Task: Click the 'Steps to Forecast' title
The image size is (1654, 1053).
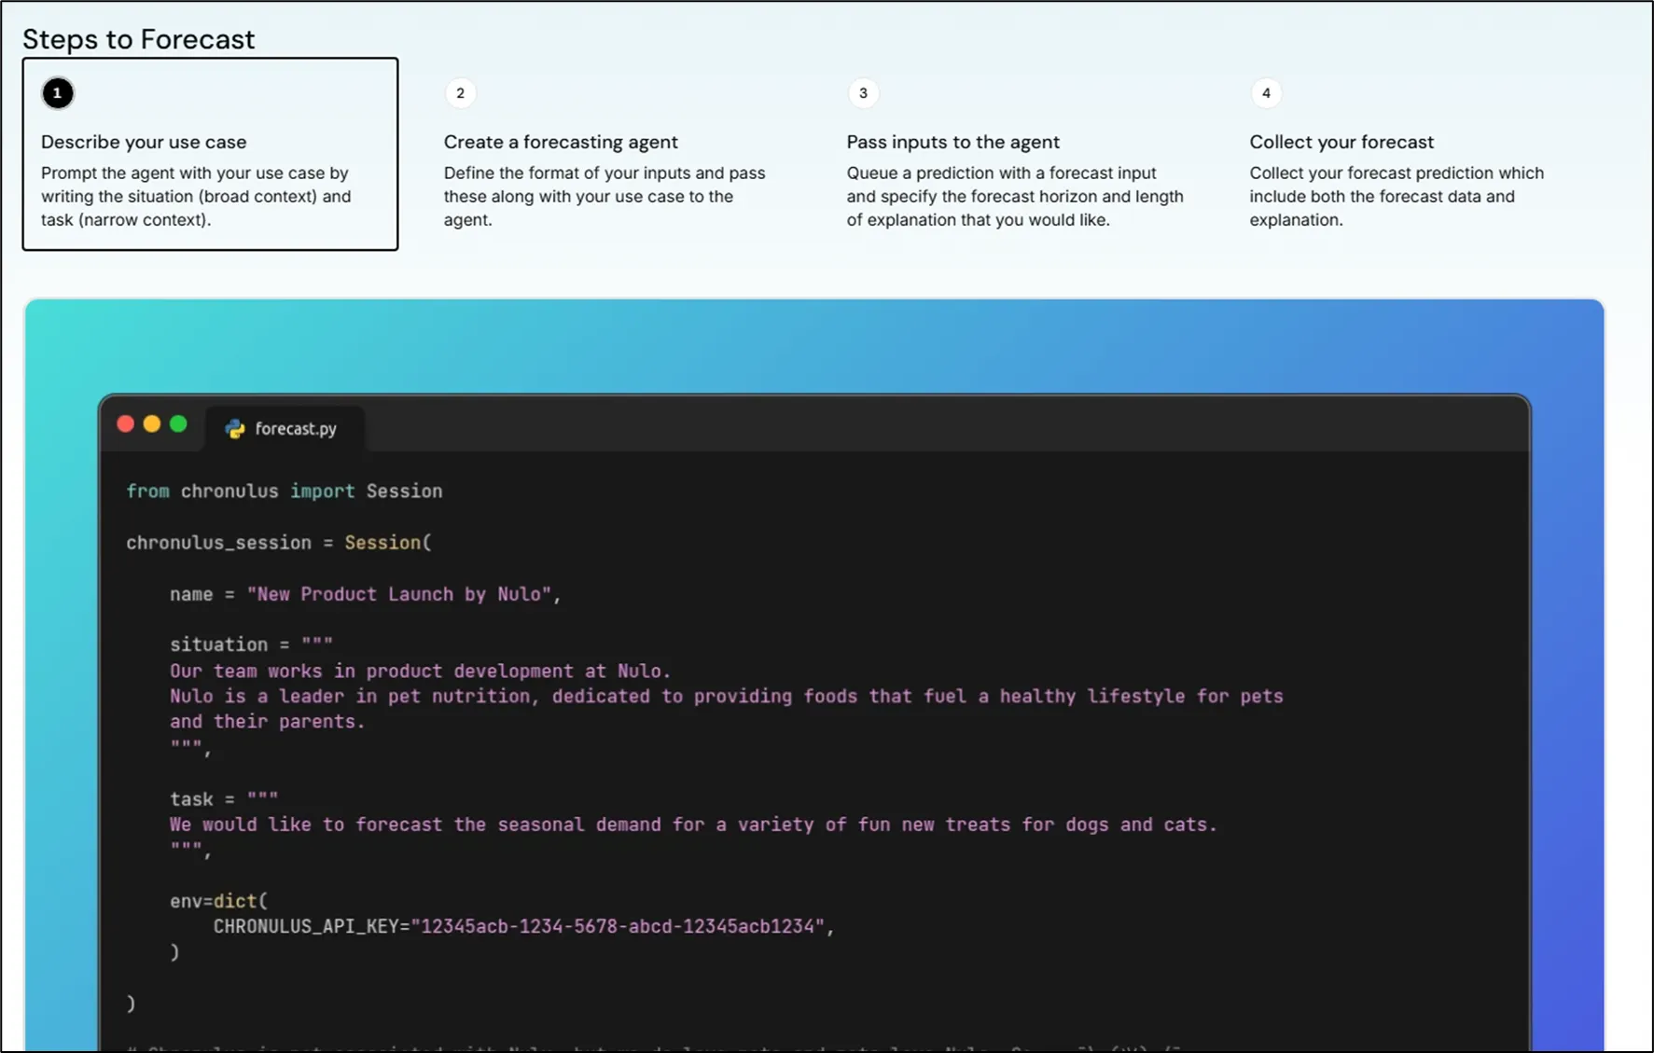Action: coord(138,39)
